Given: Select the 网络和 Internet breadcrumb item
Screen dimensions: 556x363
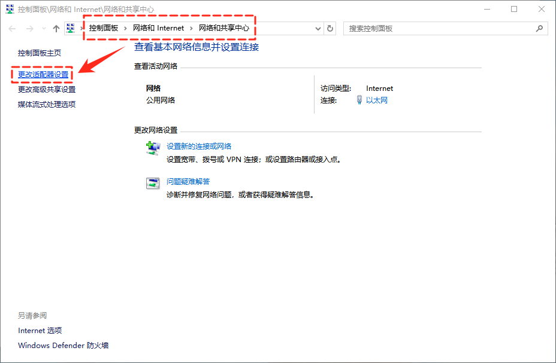Looking at the screenshot, I should (158, 28).
